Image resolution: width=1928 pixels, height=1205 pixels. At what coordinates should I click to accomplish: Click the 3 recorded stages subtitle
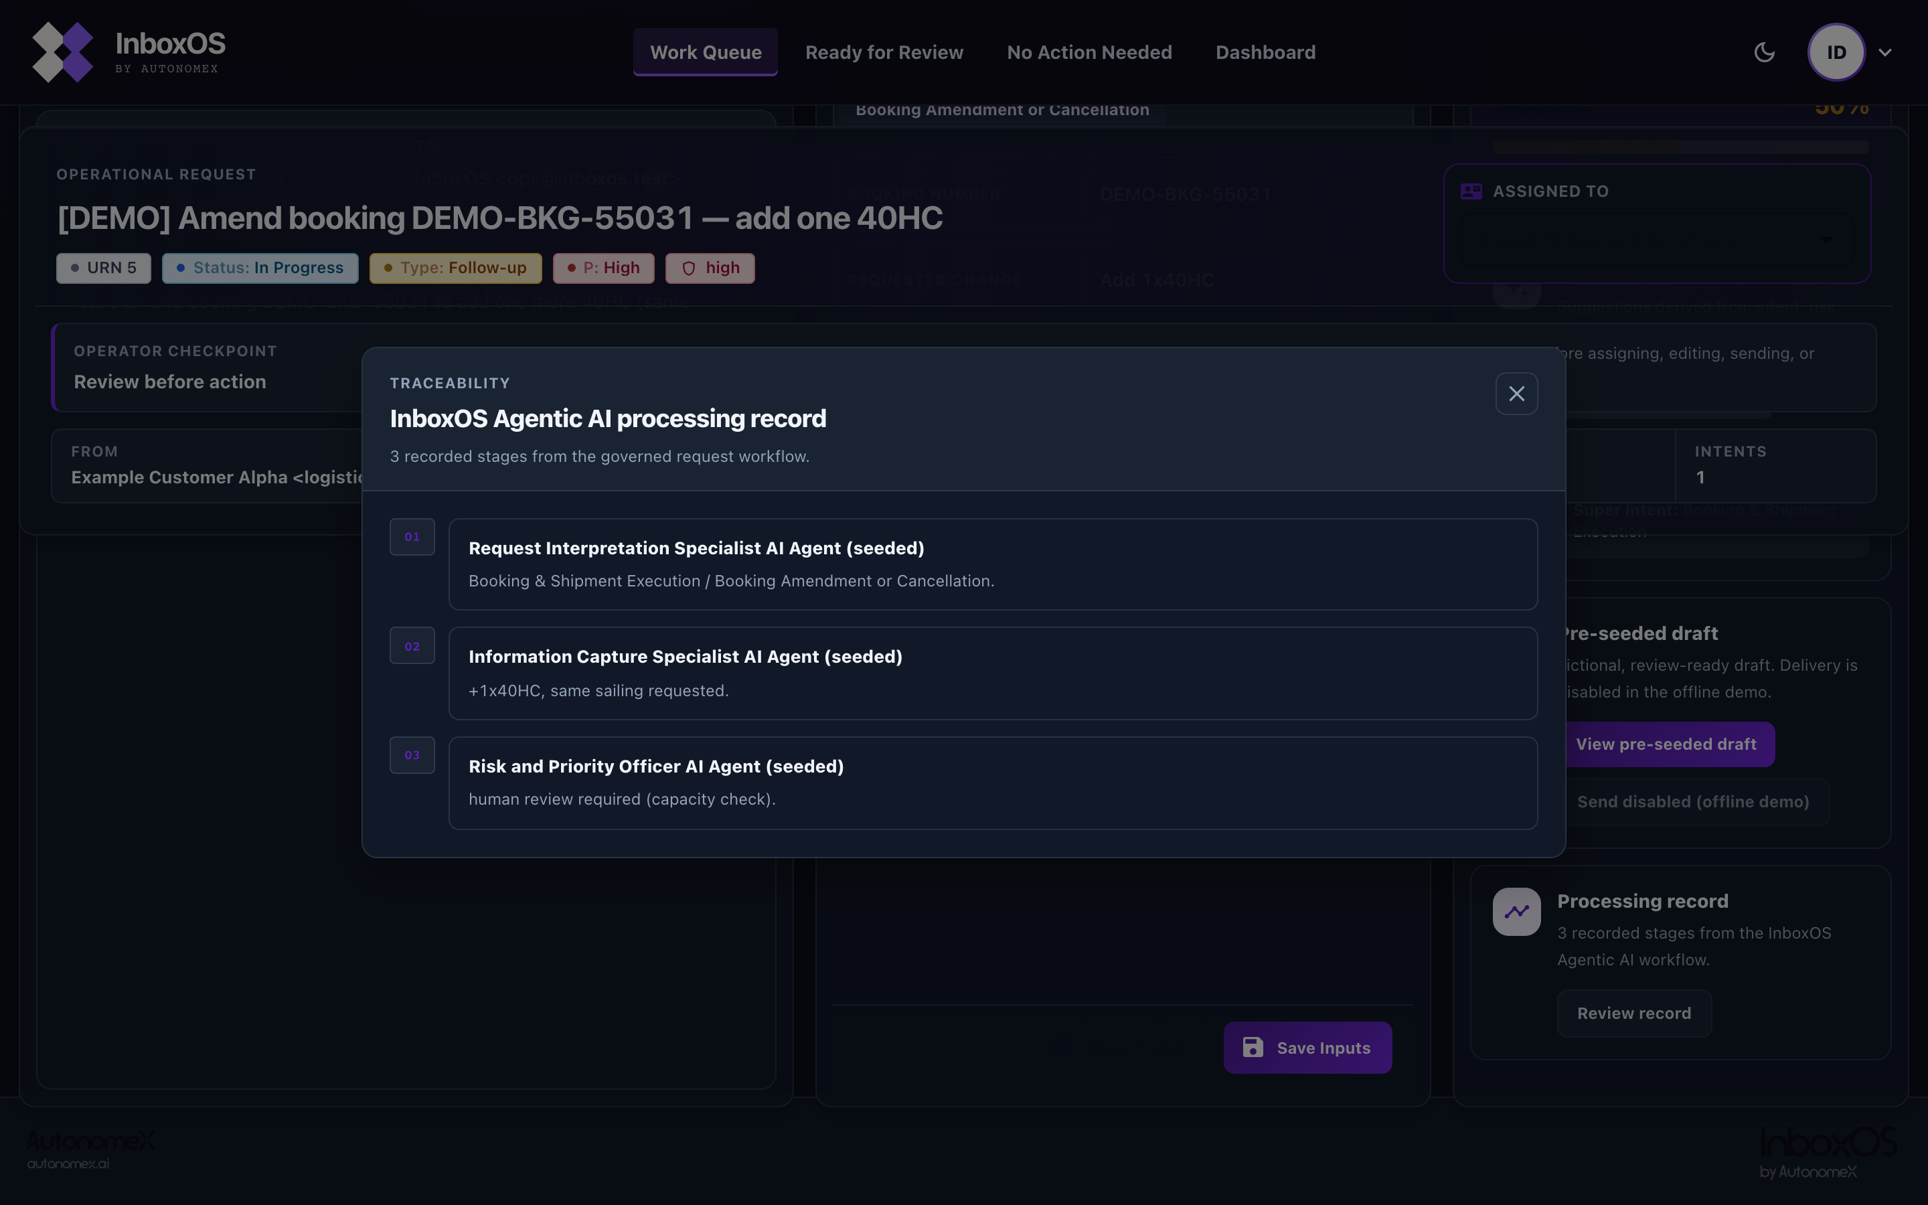coord(599,457)
